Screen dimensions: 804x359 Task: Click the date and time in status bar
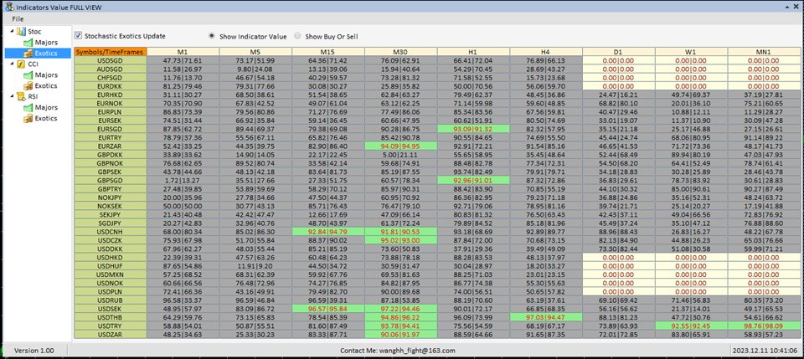[x=765, y=351]
